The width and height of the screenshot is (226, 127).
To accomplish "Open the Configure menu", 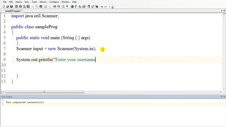I will pyautogui.click(x=54, y=2).
